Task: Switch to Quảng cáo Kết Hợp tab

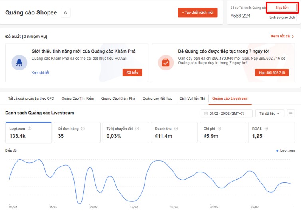Action: (157, 98)
